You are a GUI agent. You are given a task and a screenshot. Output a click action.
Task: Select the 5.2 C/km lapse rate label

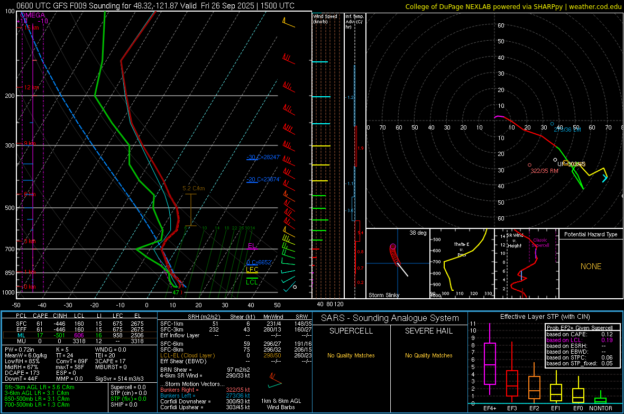click(194, 188)
